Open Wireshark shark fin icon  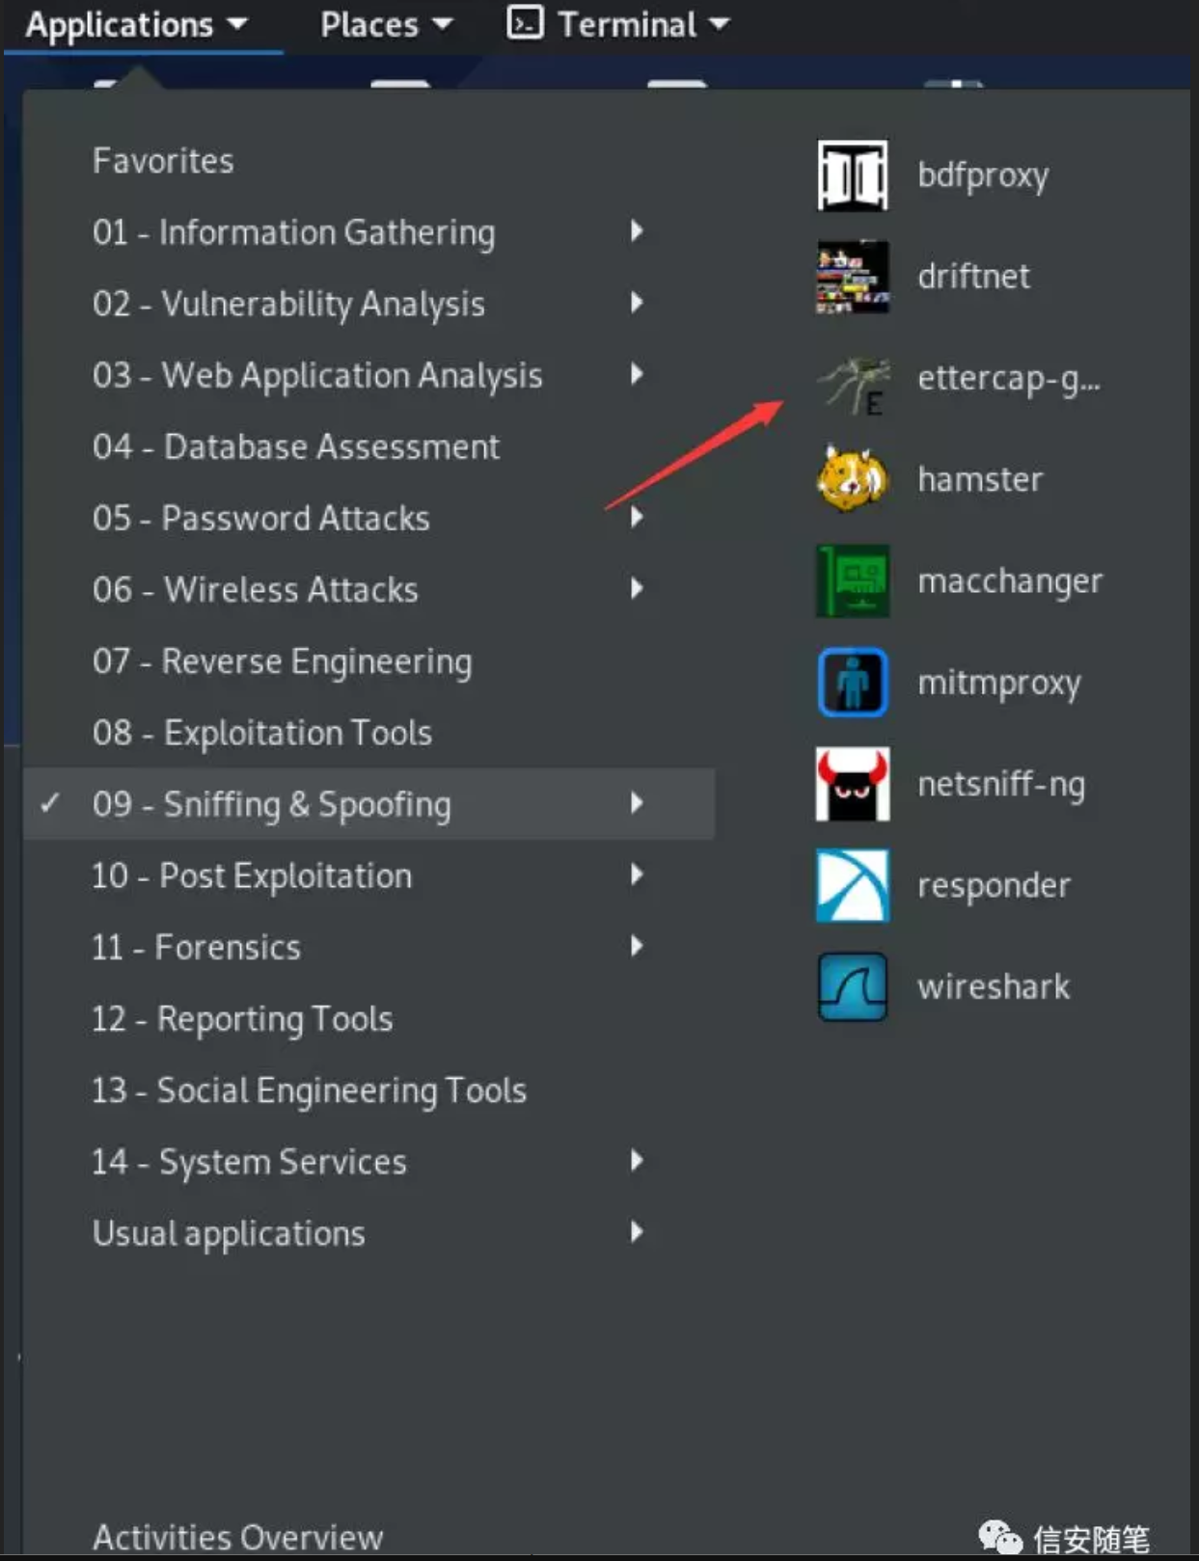point(852,986)
